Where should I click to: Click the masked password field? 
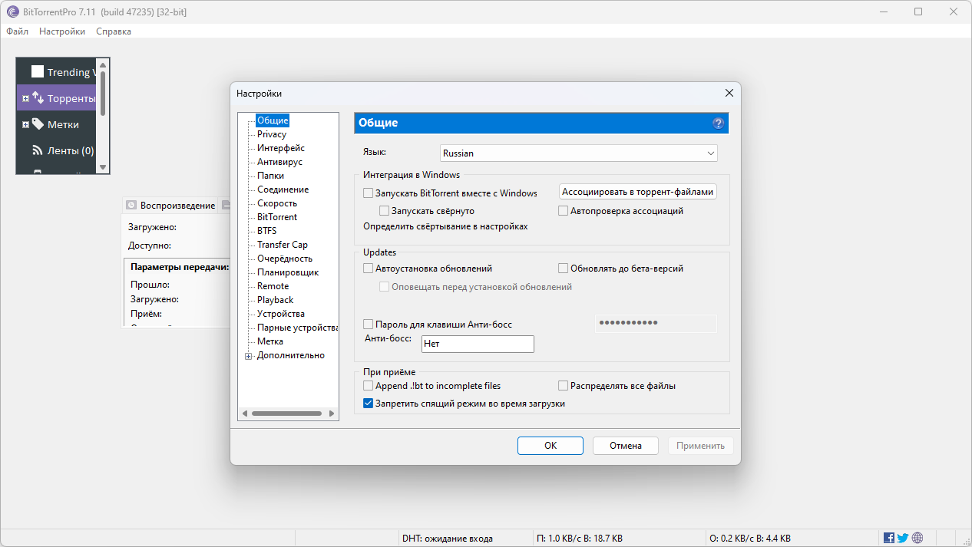tap(656, 323)
